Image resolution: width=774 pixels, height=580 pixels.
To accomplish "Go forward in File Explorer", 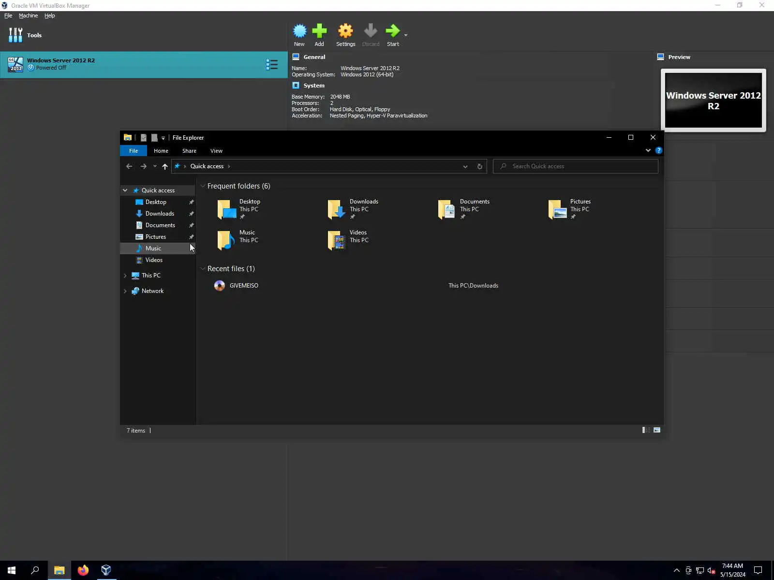I will (143, 166).
